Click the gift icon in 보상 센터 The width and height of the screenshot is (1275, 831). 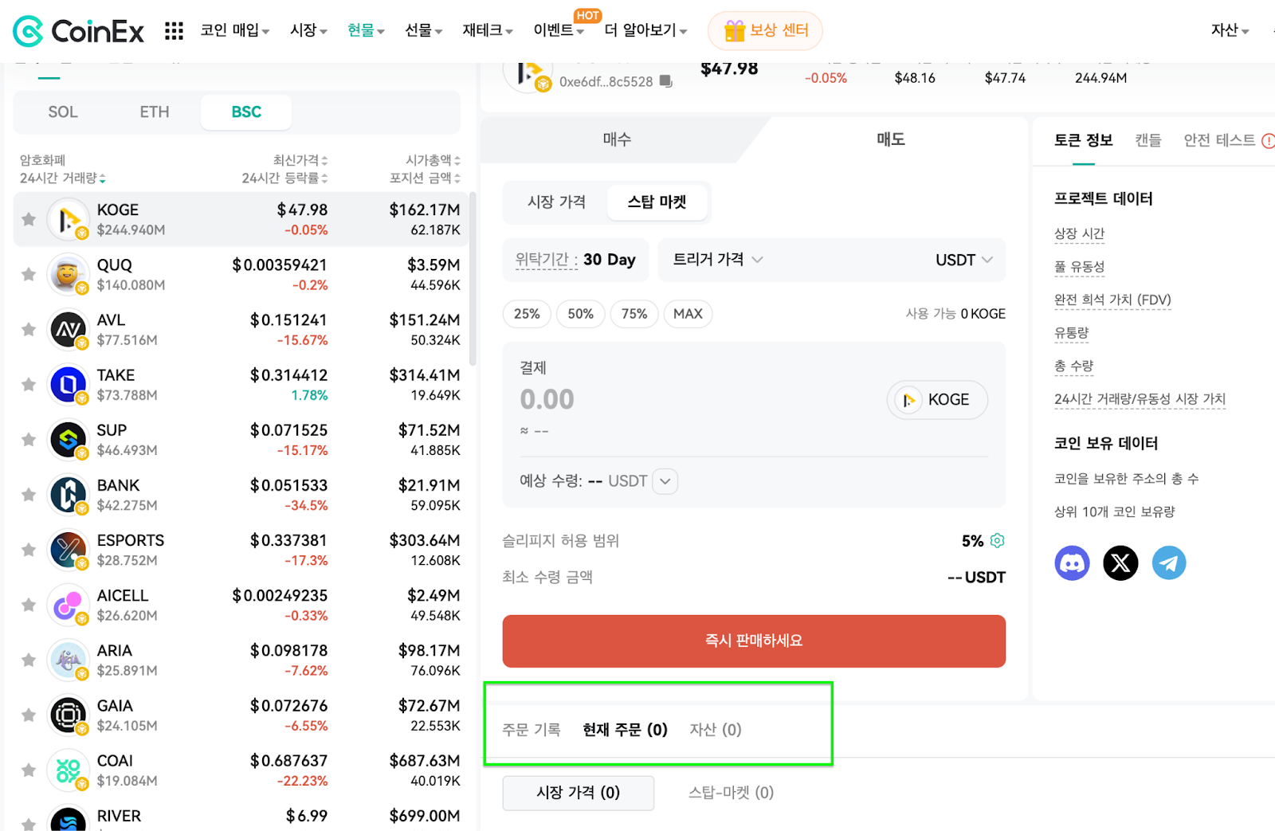coord(734,30)
